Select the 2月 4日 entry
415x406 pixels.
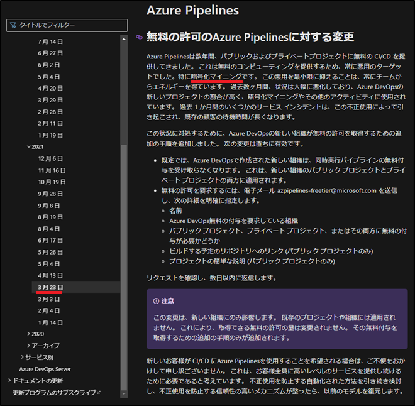pos(48,310)
